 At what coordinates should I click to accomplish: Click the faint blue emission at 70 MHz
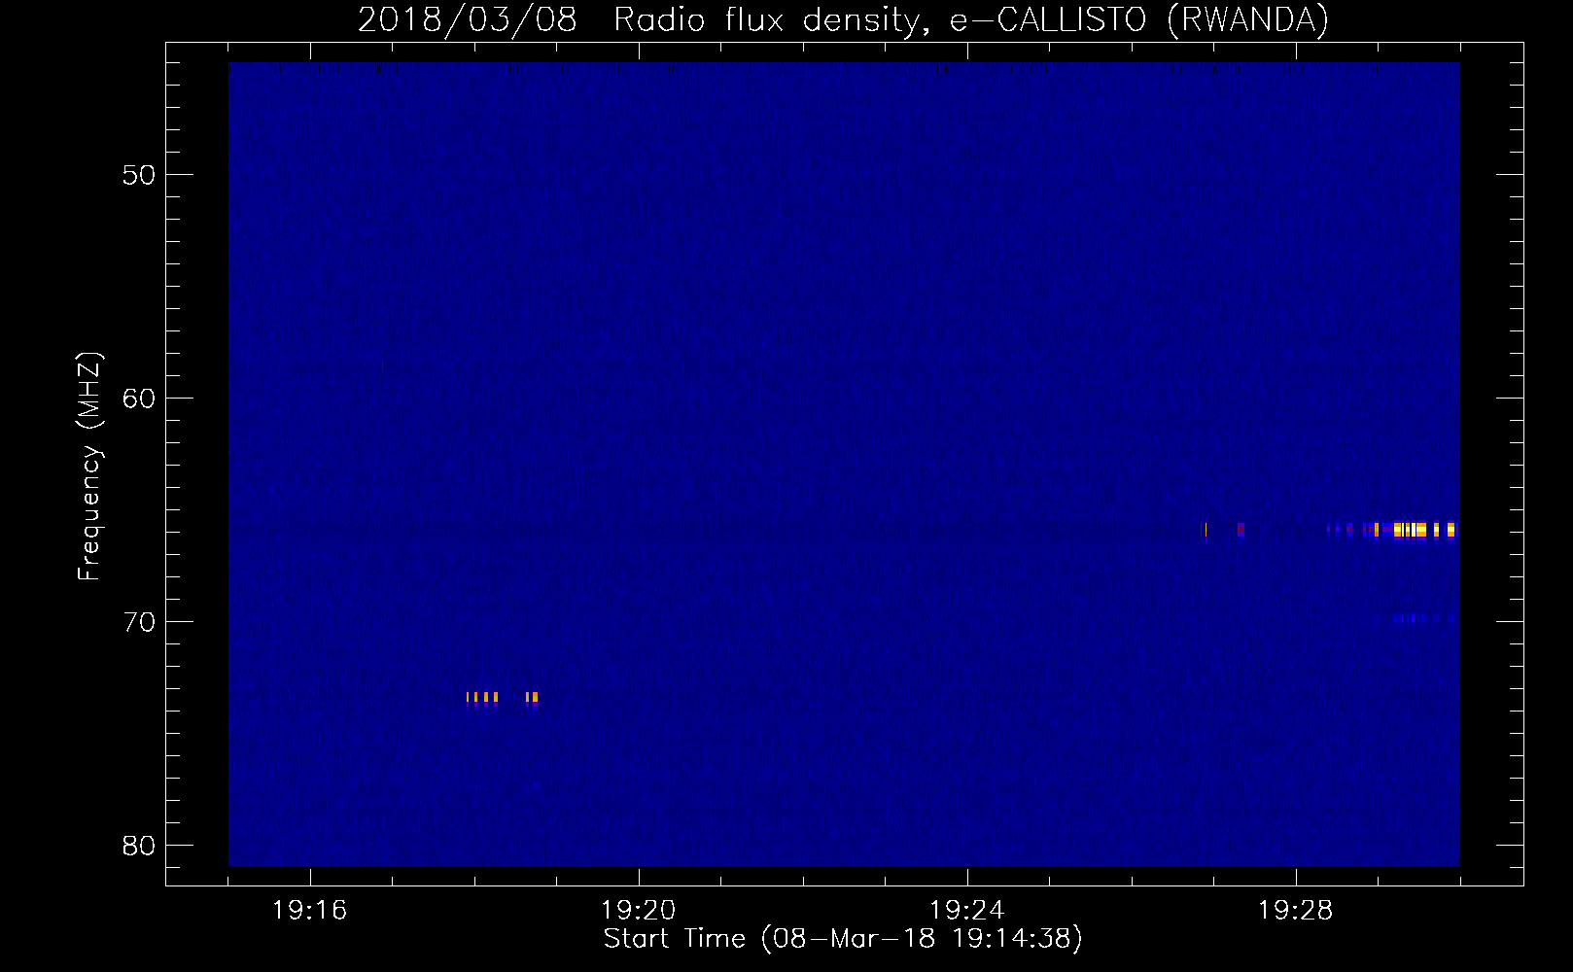[1424, 618]
